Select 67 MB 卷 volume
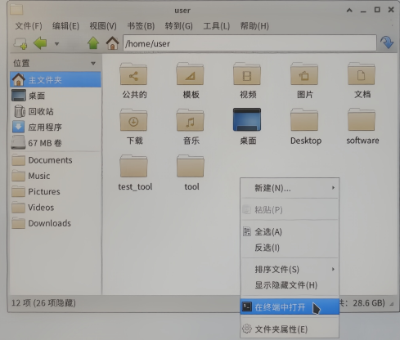Image resolution: width=400 pixels, height=340 pixels. click(x=56, y=143)
